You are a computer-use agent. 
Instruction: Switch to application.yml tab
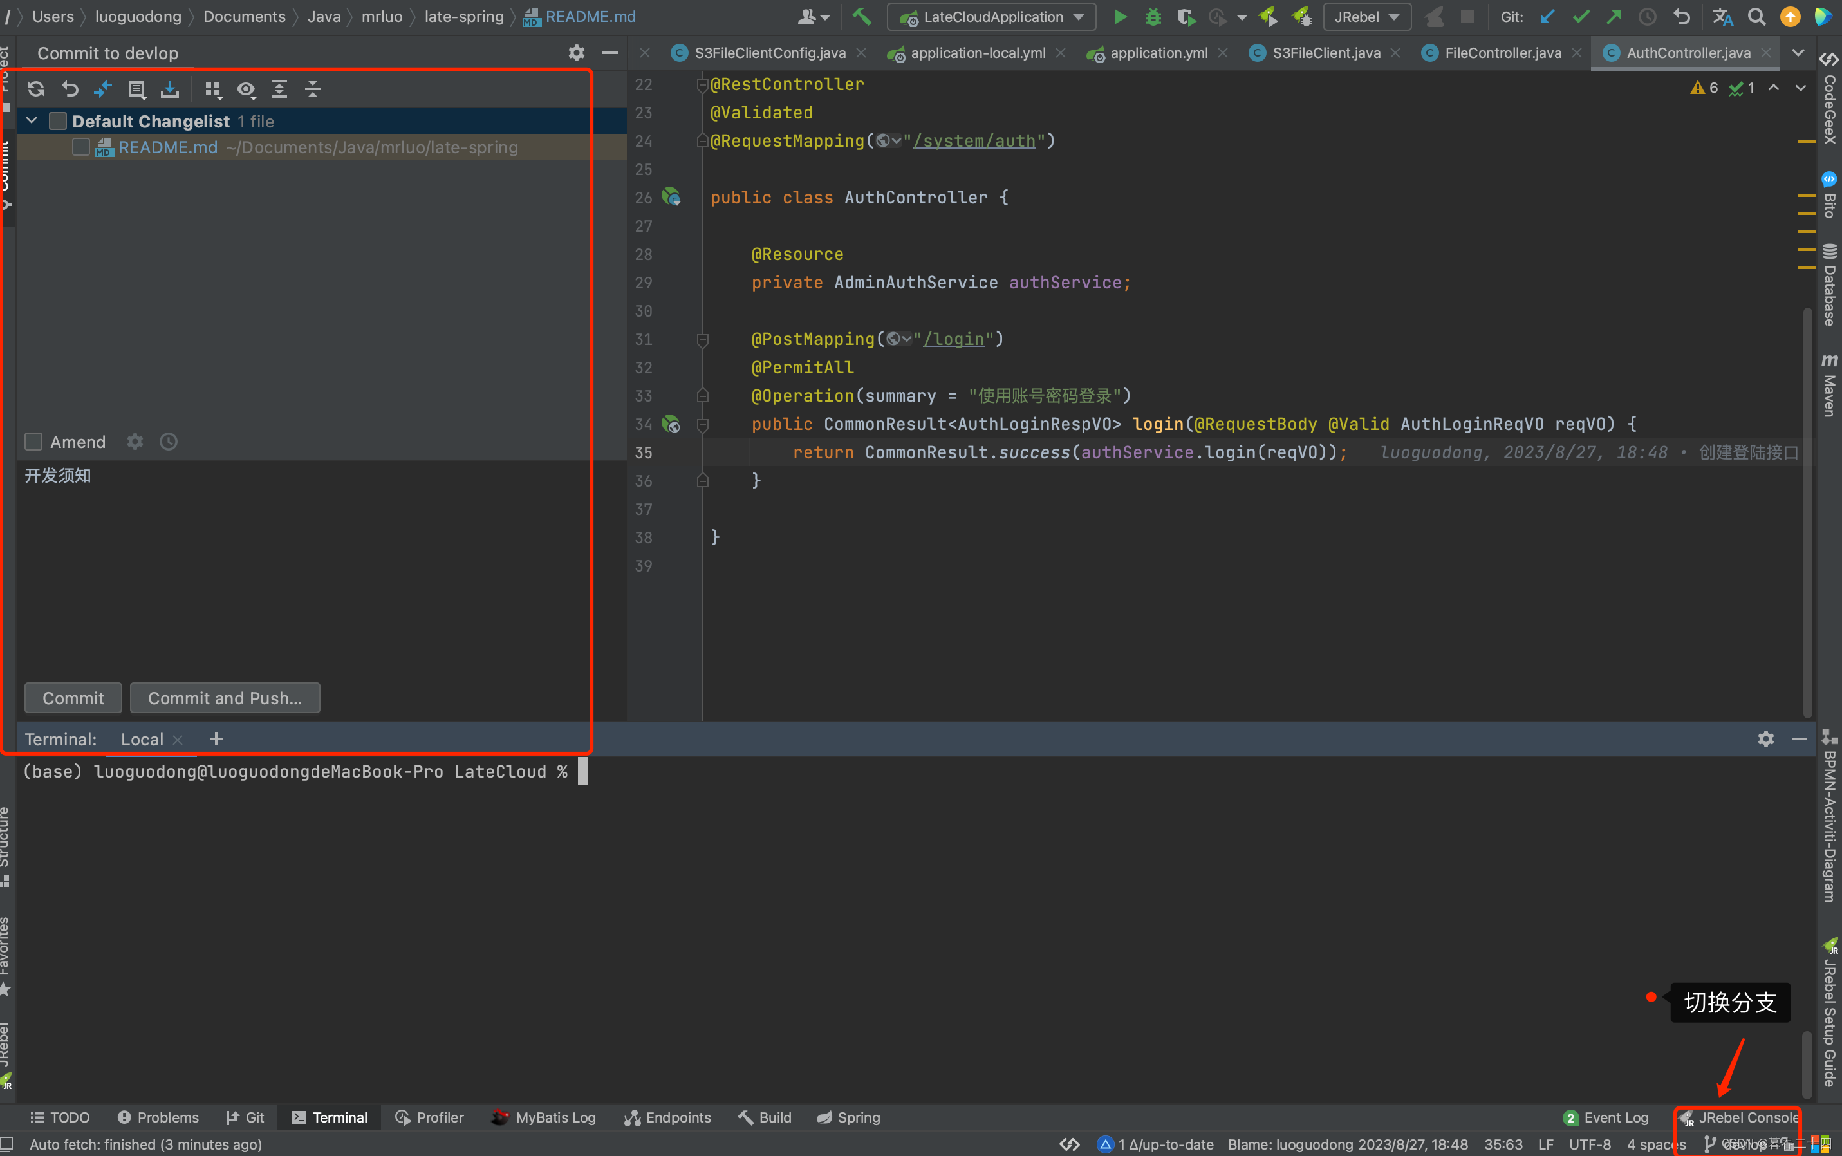1158,53
